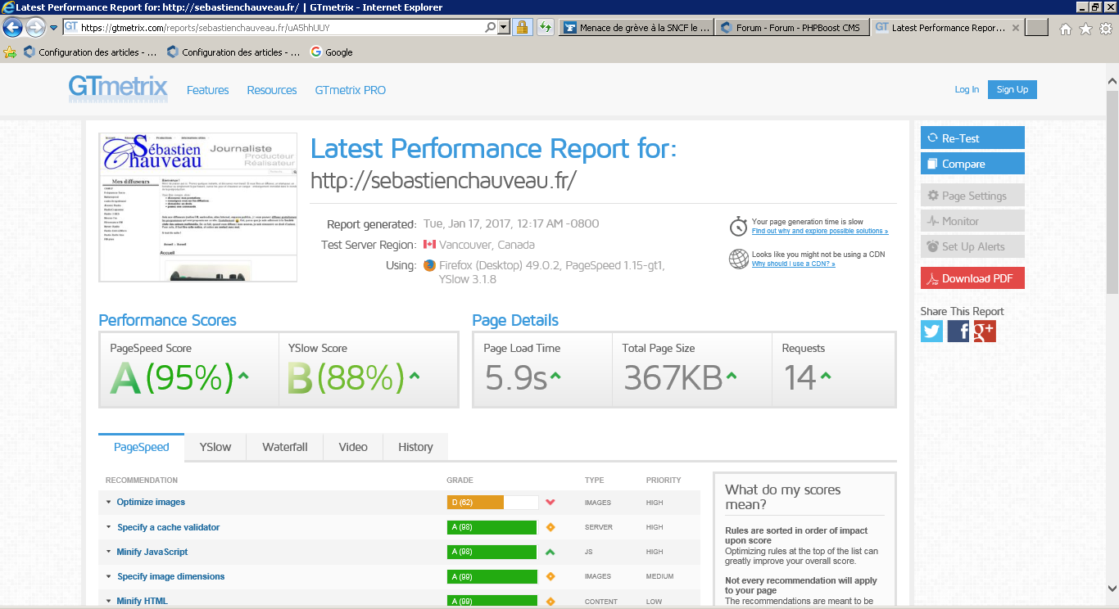Open the address bar search dropdown arrow
Viewport: 1119px width, 609px height.
click(x=502, y=27)
